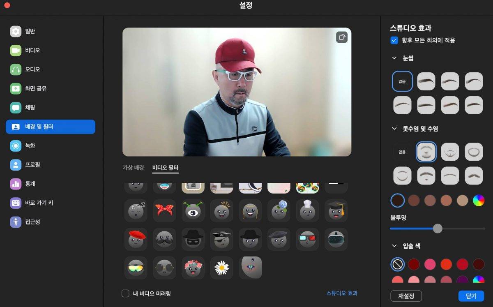Apply the red polka-dot bow filter
The image size is (493, 307).
[x=164, y=211]
